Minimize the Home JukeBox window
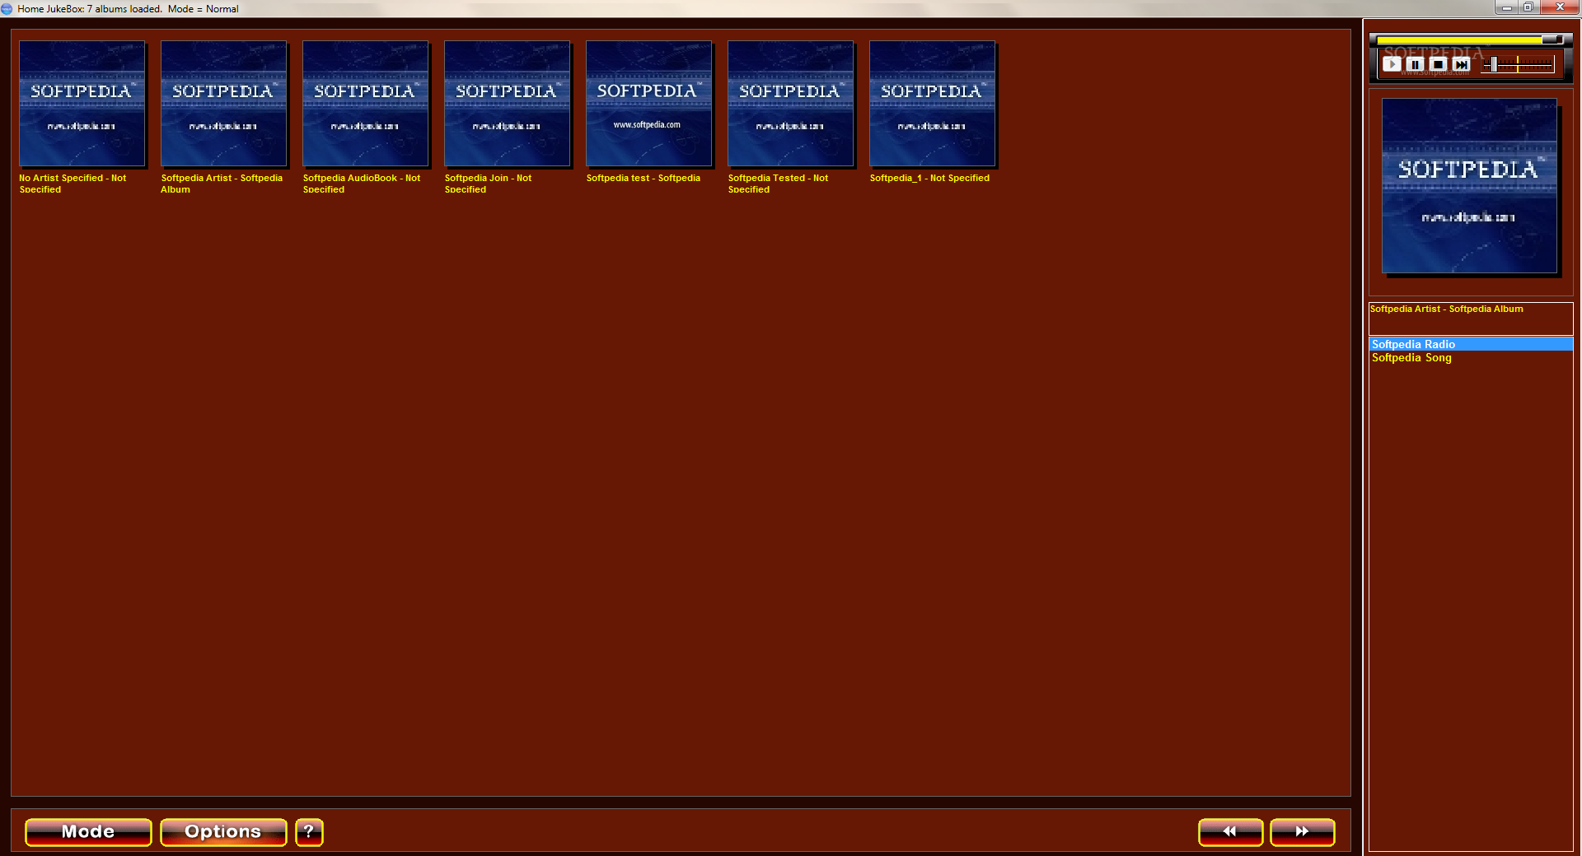1582x856 pixels. [1506, 7]
